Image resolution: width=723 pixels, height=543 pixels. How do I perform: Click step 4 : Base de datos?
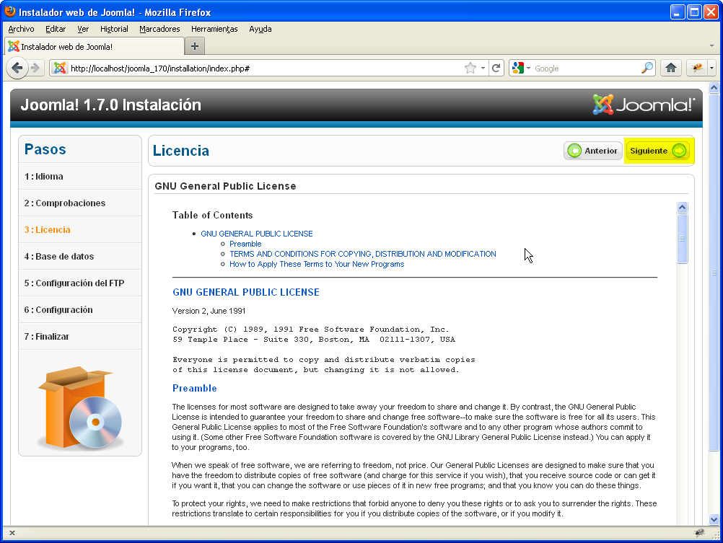click(80, 256)
